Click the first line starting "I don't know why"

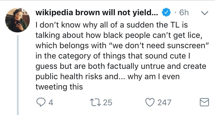tap(112, 25)
